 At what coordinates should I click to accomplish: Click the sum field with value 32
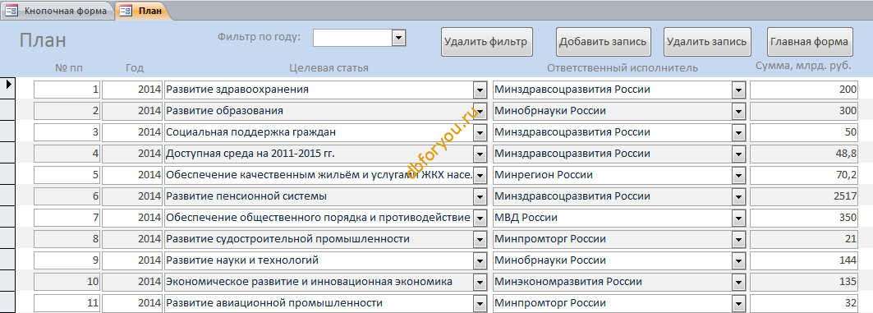[x=805, y=303]
